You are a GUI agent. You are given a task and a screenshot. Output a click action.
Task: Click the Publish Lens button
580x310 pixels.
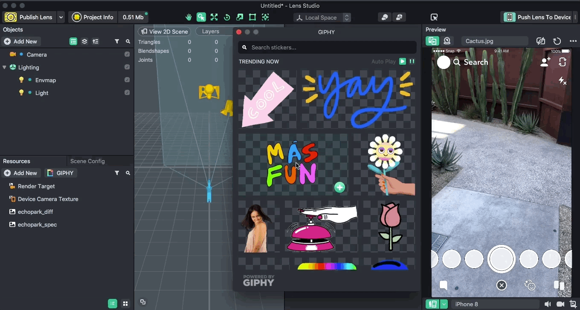point(29,17)
